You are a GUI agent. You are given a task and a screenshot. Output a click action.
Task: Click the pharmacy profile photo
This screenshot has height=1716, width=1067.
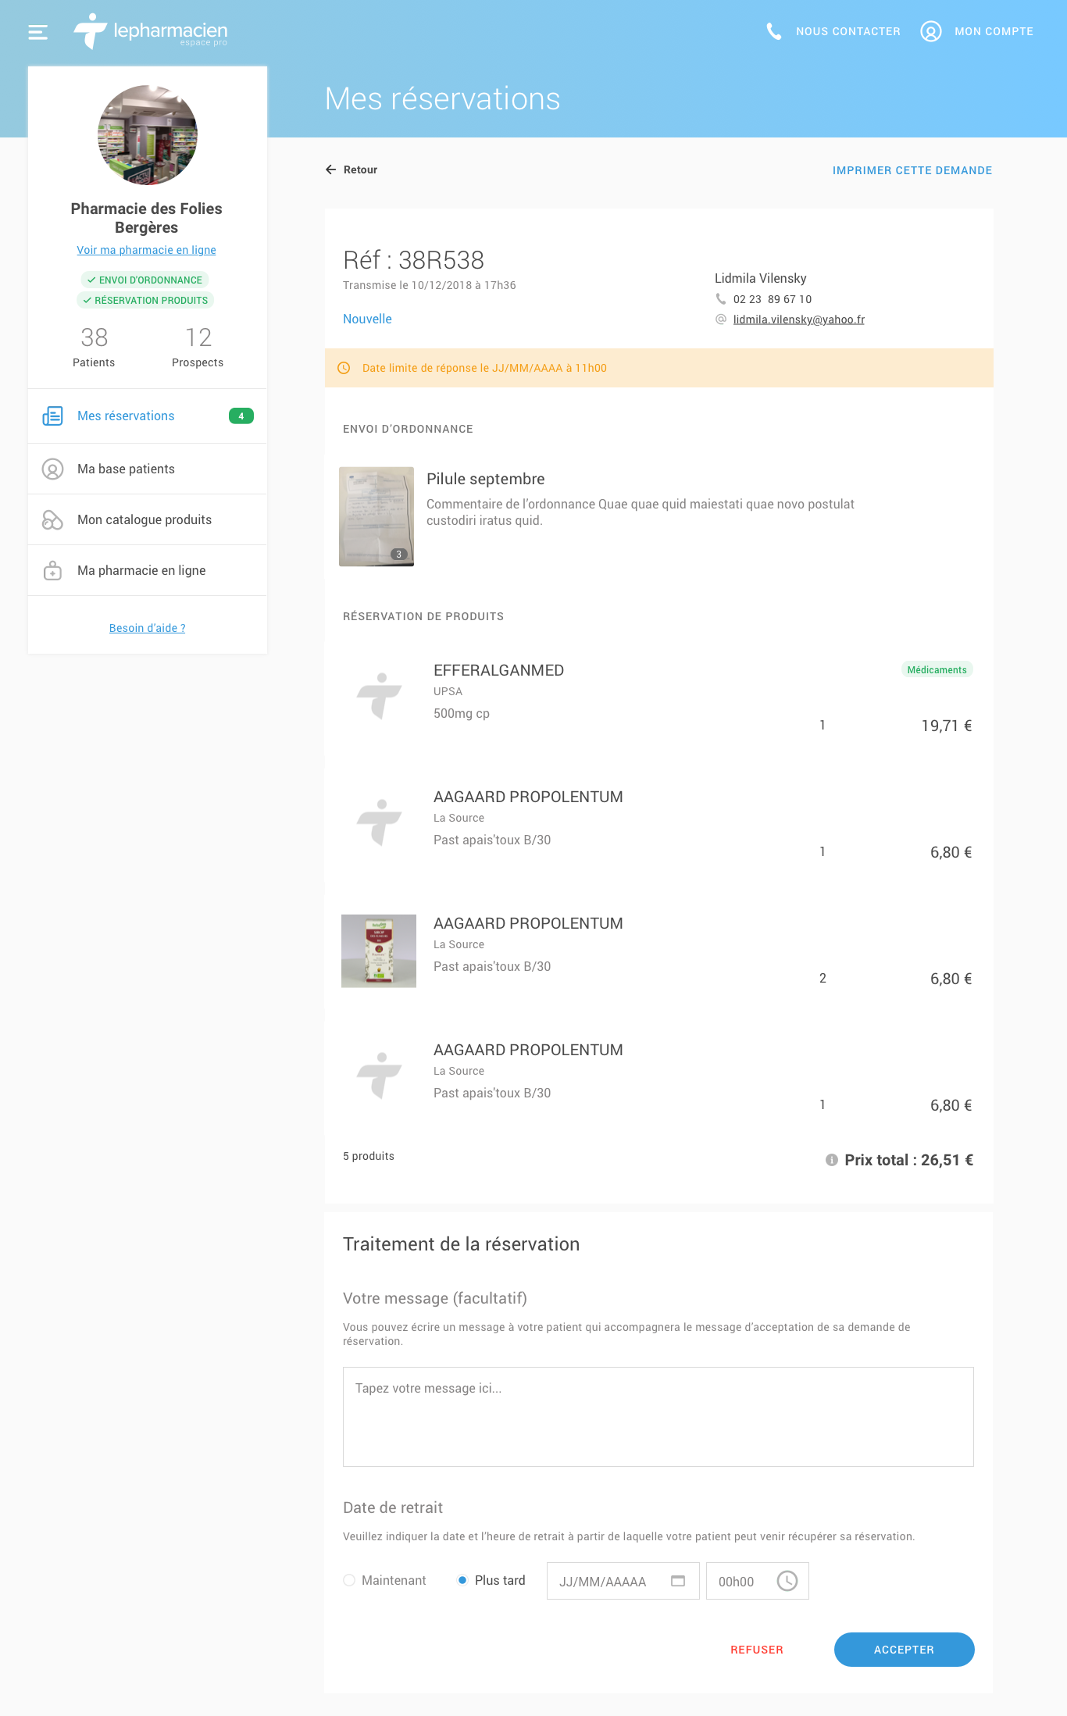[148, 135]
